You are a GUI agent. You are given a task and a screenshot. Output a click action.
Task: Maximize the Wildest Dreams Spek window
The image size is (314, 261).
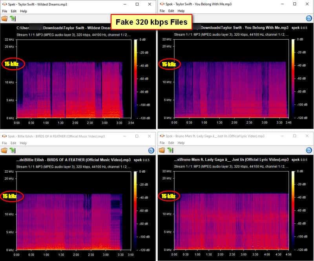137,4
